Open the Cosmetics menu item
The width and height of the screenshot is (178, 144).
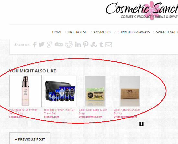(103, 32)
